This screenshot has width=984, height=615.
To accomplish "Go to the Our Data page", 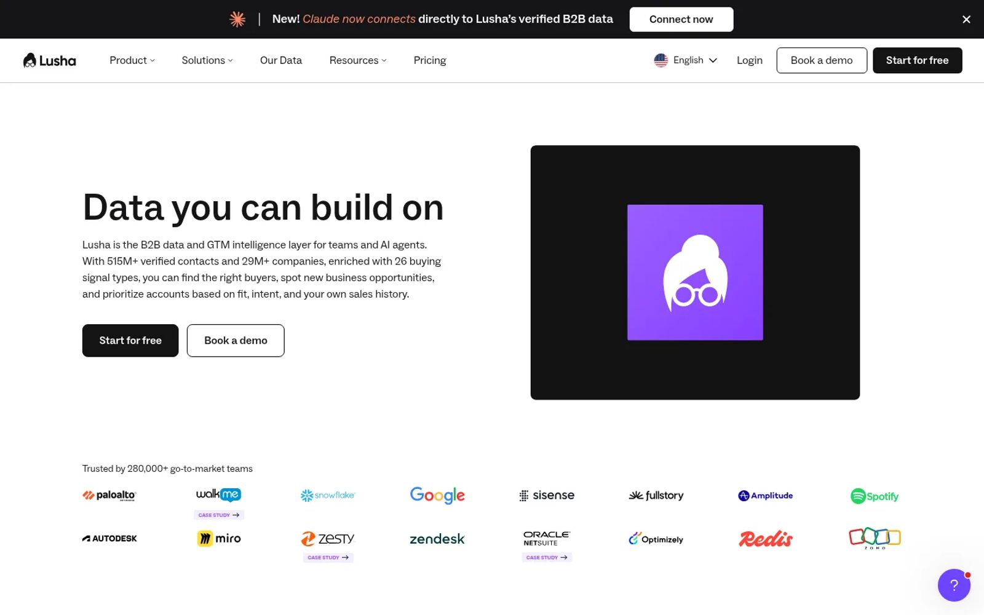I will coord(281,60).
